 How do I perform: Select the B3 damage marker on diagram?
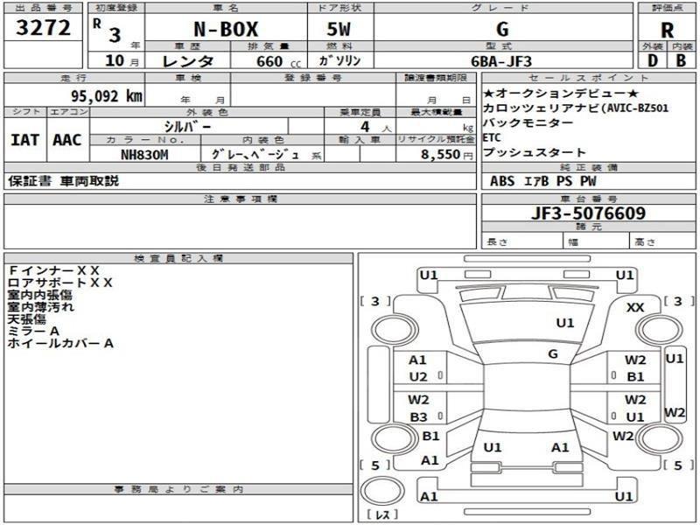(418, 417)
